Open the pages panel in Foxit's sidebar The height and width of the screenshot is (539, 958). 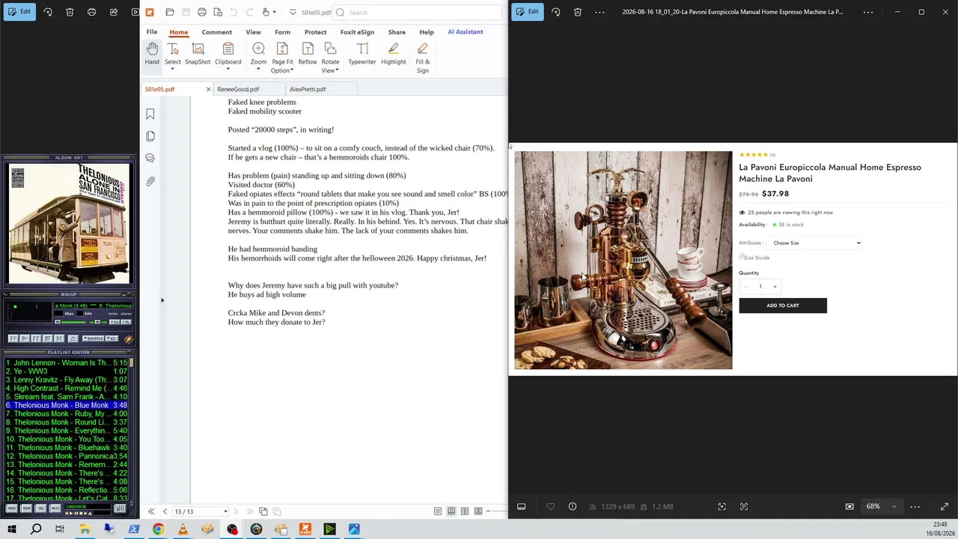tap(150, 136)
